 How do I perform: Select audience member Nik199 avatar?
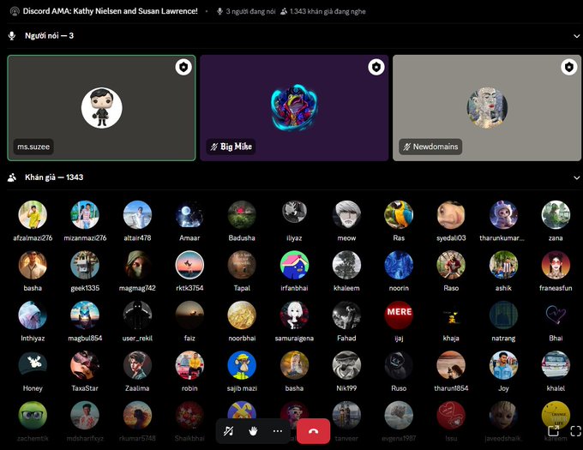pos(346,365)
